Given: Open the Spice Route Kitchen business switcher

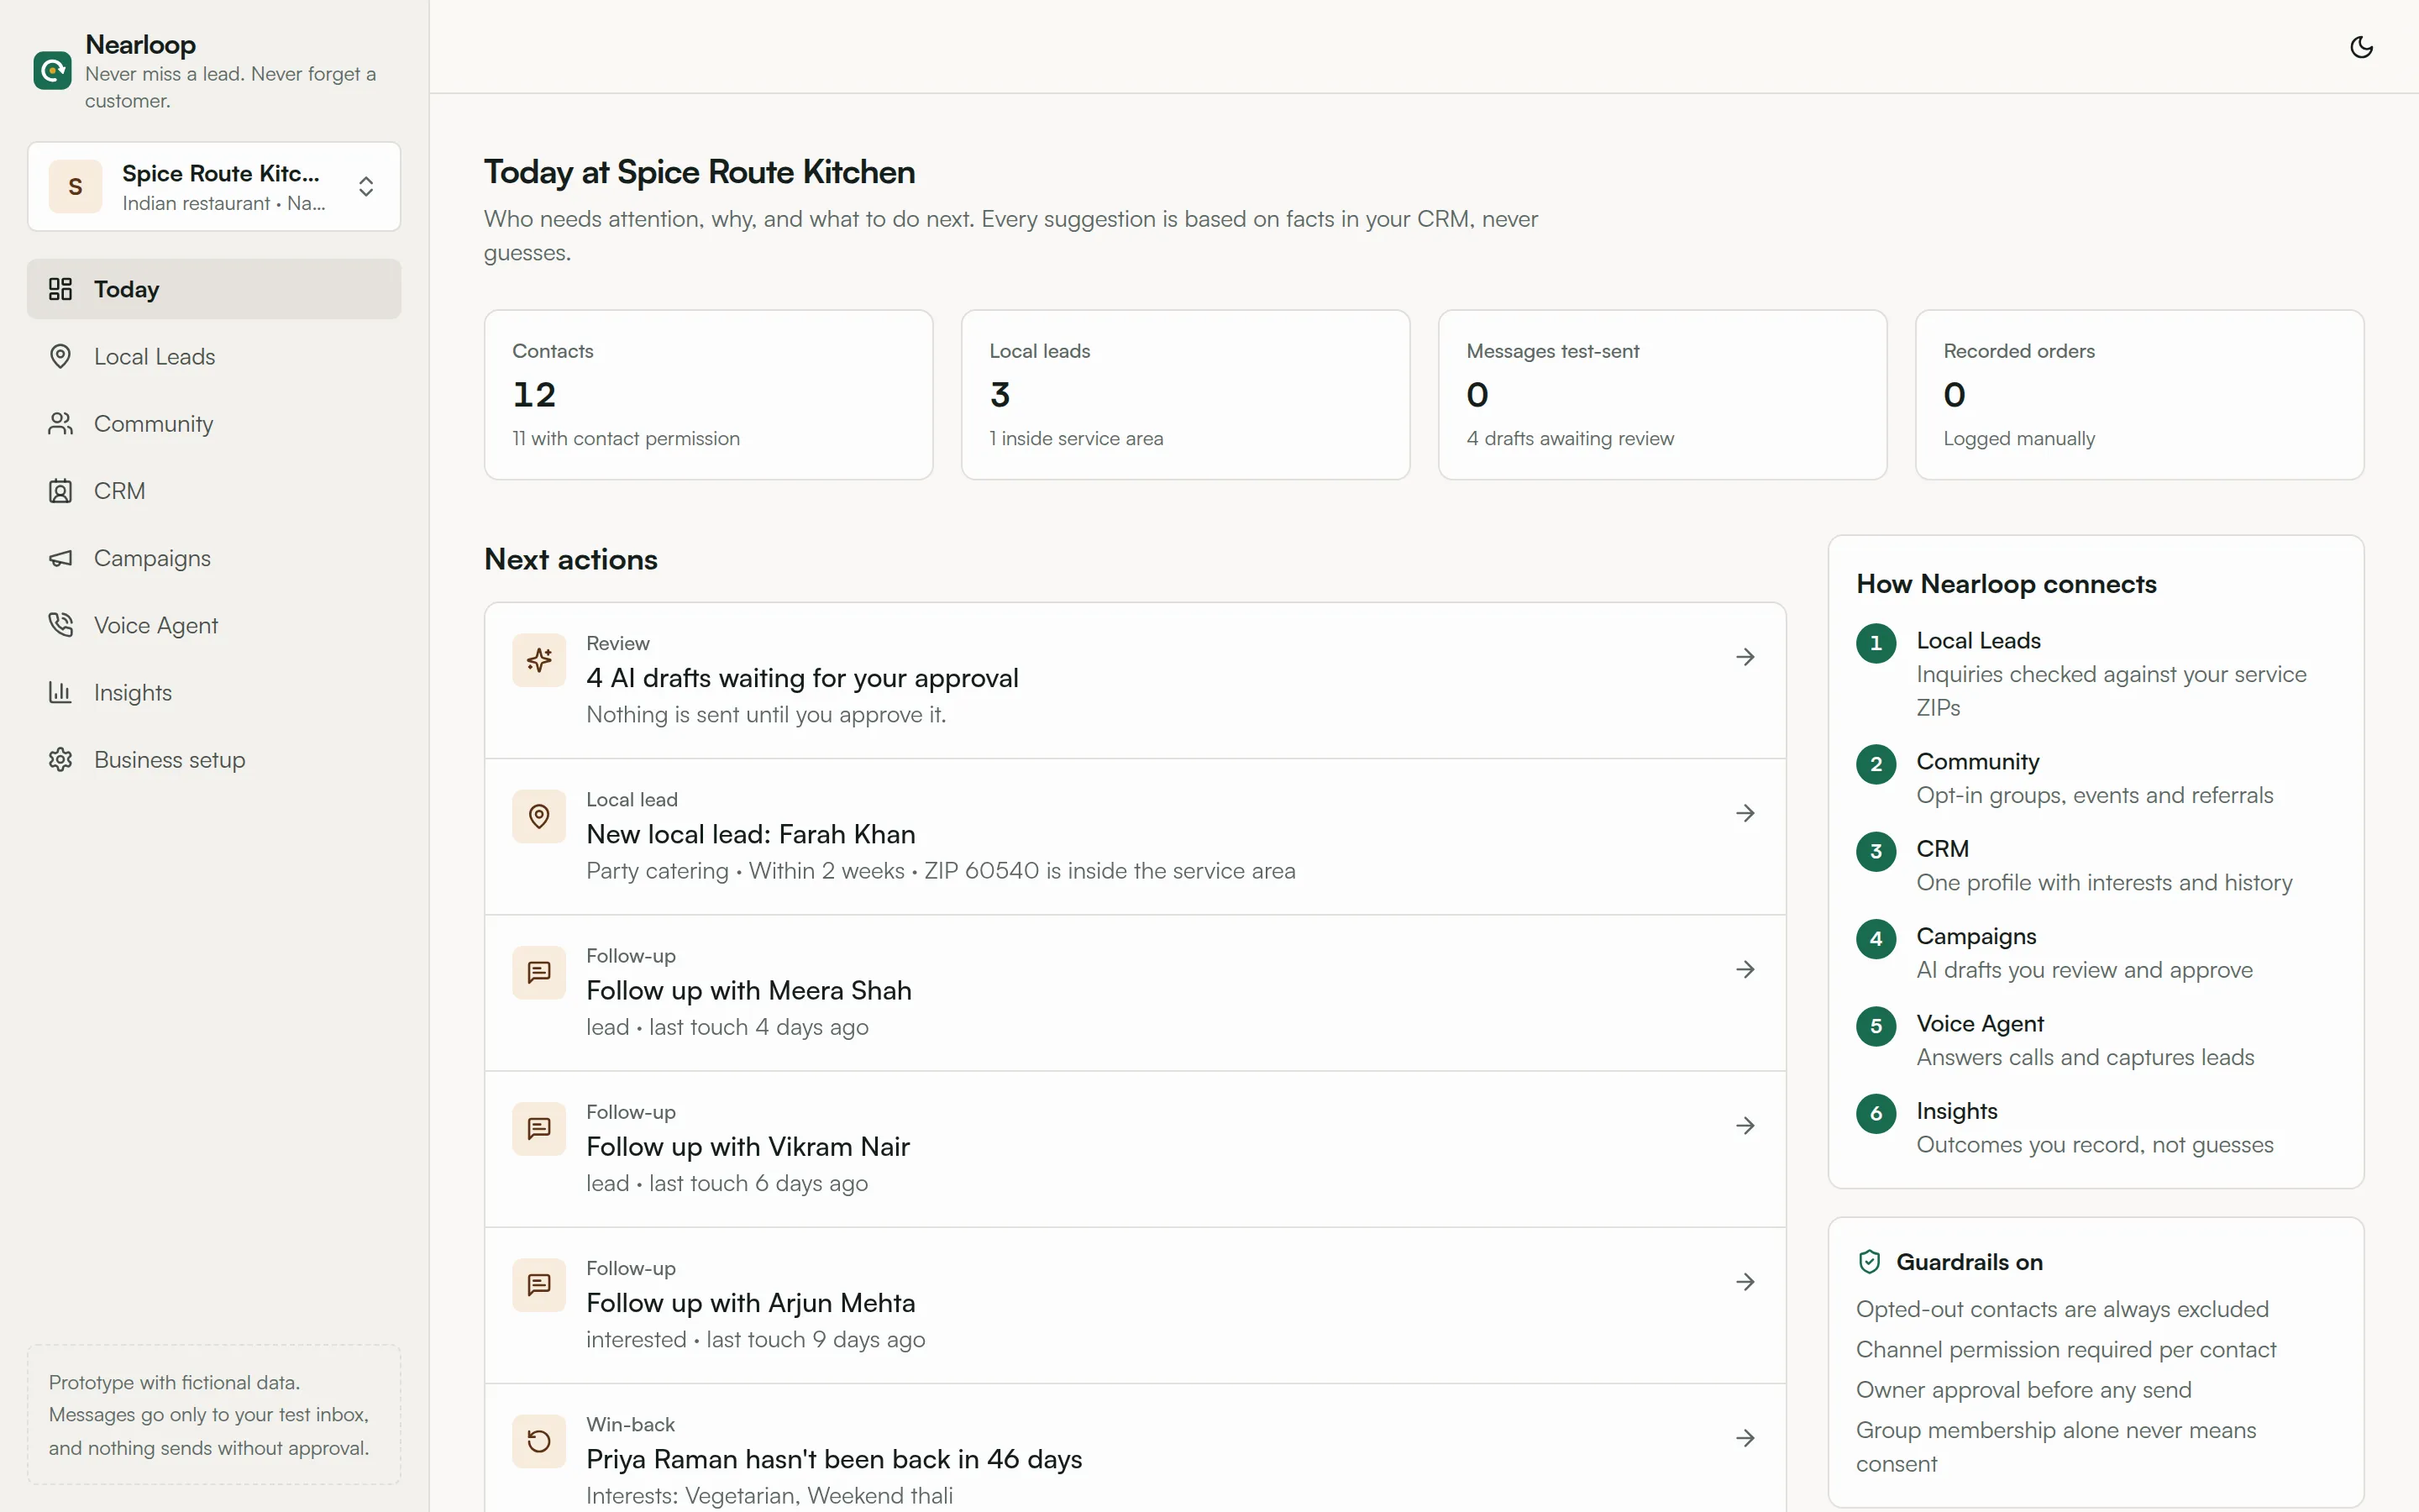Looking at the screenshot, I should (x=214, y=187).
